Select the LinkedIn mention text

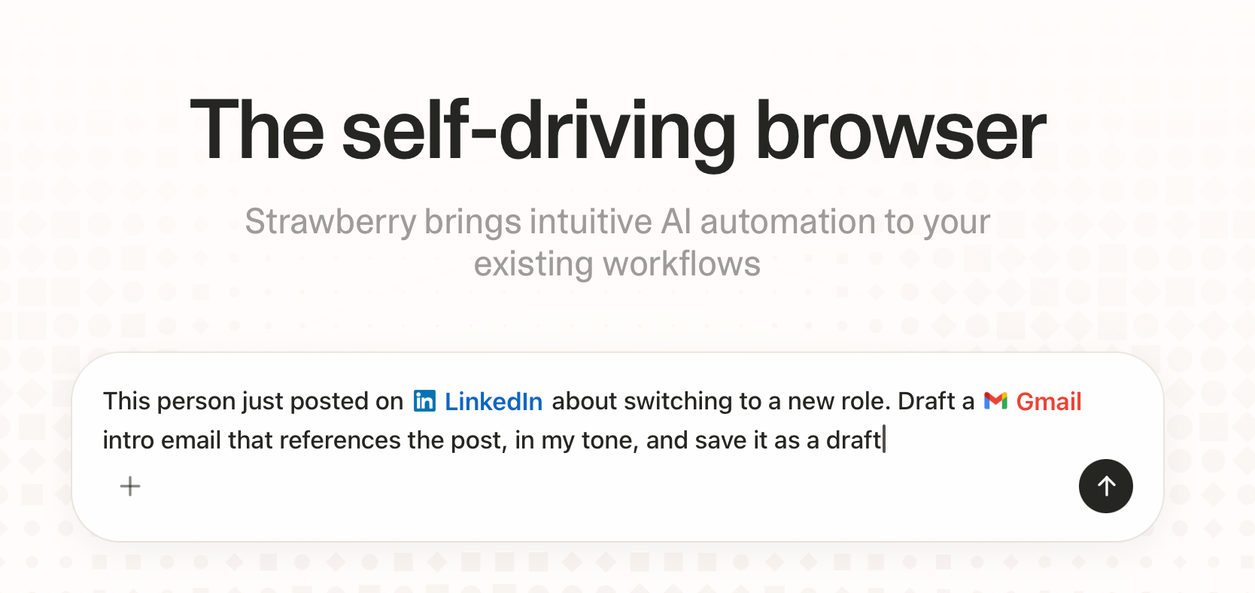click(494, 402)
